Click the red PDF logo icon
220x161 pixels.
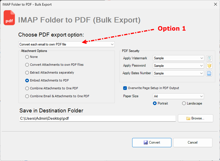[9, 18]
